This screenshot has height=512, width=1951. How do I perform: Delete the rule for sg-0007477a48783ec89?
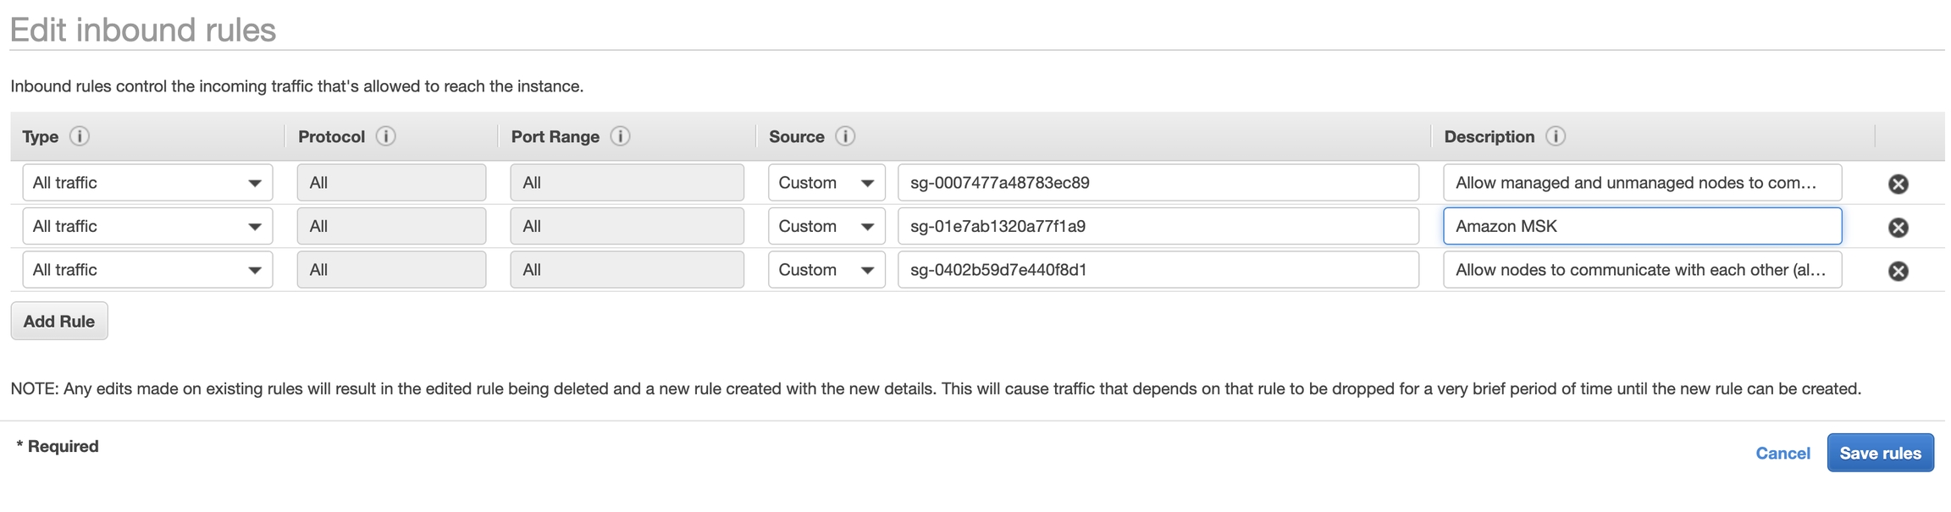(1898, 184)
